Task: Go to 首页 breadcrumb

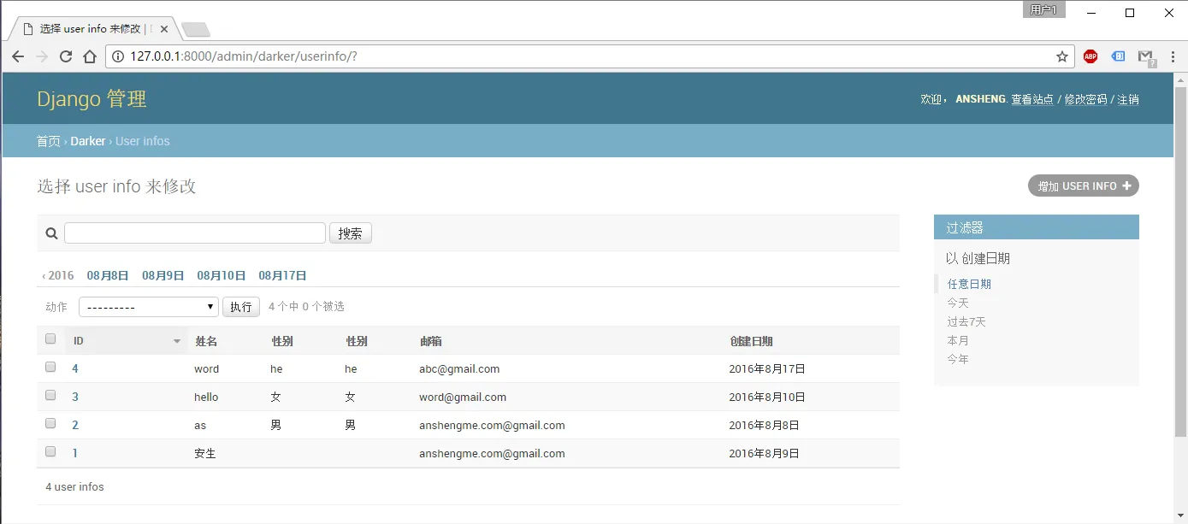Action: [49, 141]
